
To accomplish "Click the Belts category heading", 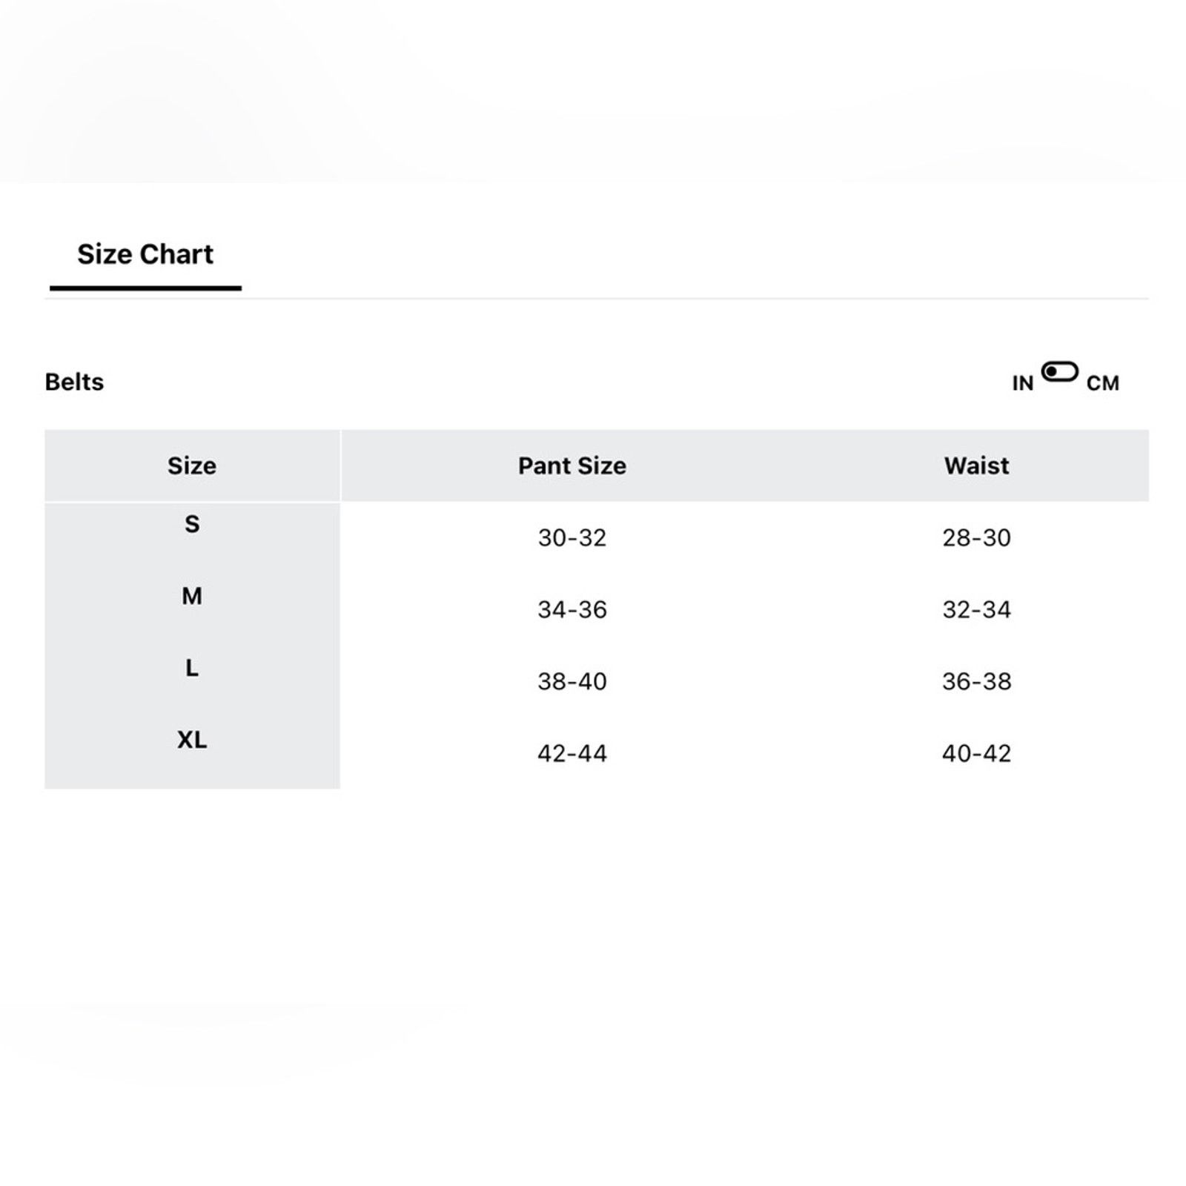I will 74,382.
